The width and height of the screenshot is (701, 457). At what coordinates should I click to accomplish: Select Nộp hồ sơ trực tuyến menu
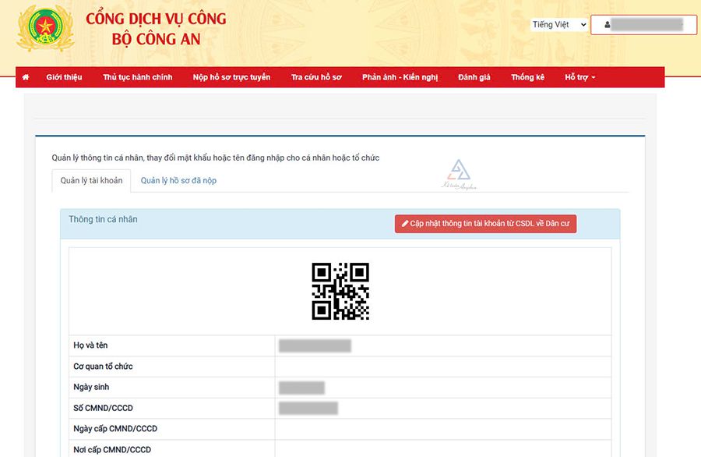pyautogui.click(x=231, y=77)
